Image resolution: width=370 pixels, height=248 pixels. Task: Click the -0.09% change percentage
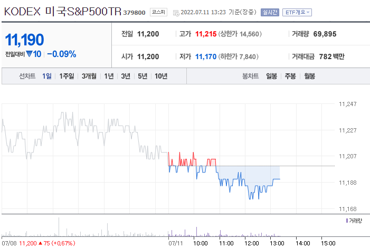click(x=62, y=54)
